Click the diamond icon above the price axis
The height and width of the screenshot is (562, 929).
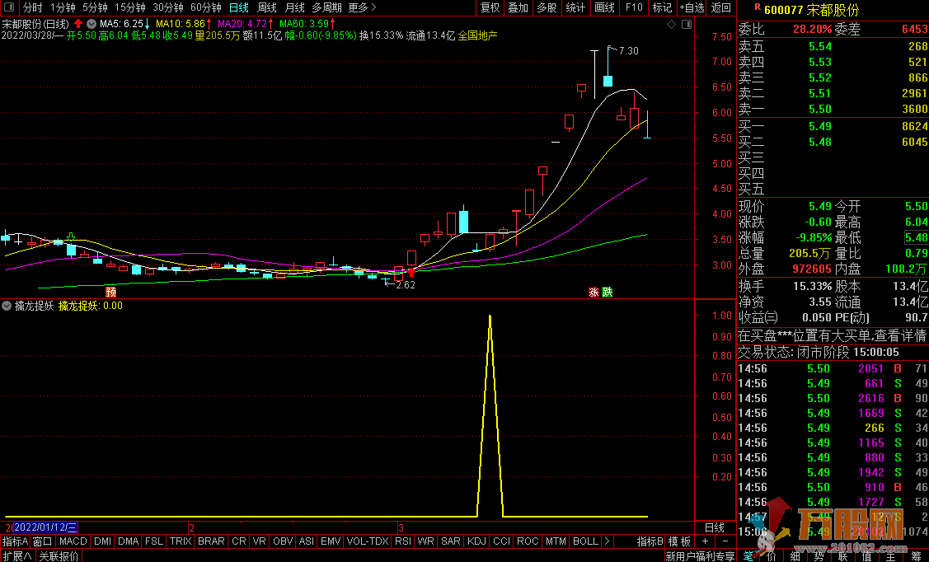[671, 24]
